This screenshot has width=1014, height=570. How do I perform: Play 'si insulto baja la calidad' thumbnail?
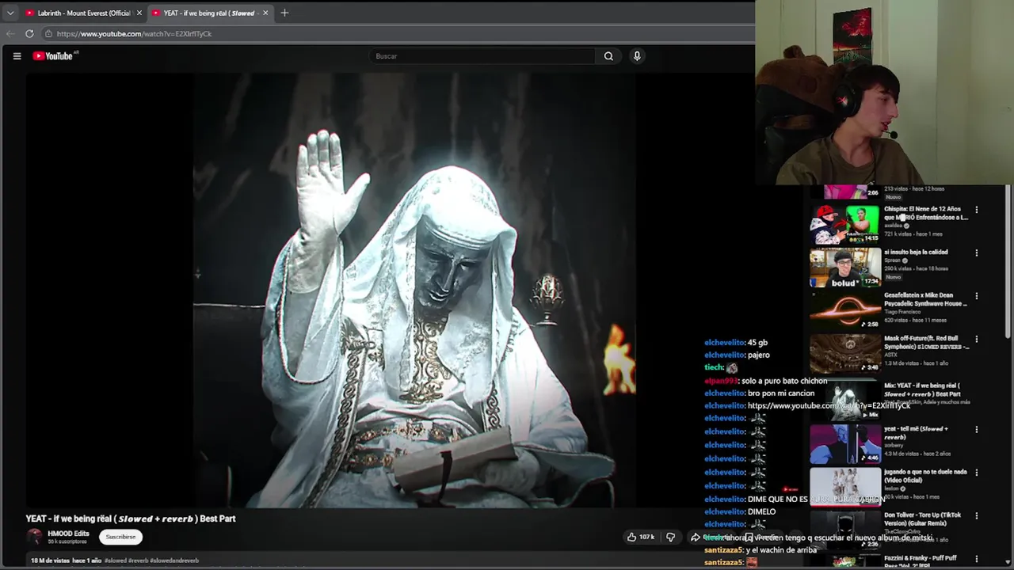(x=844, y=268)
